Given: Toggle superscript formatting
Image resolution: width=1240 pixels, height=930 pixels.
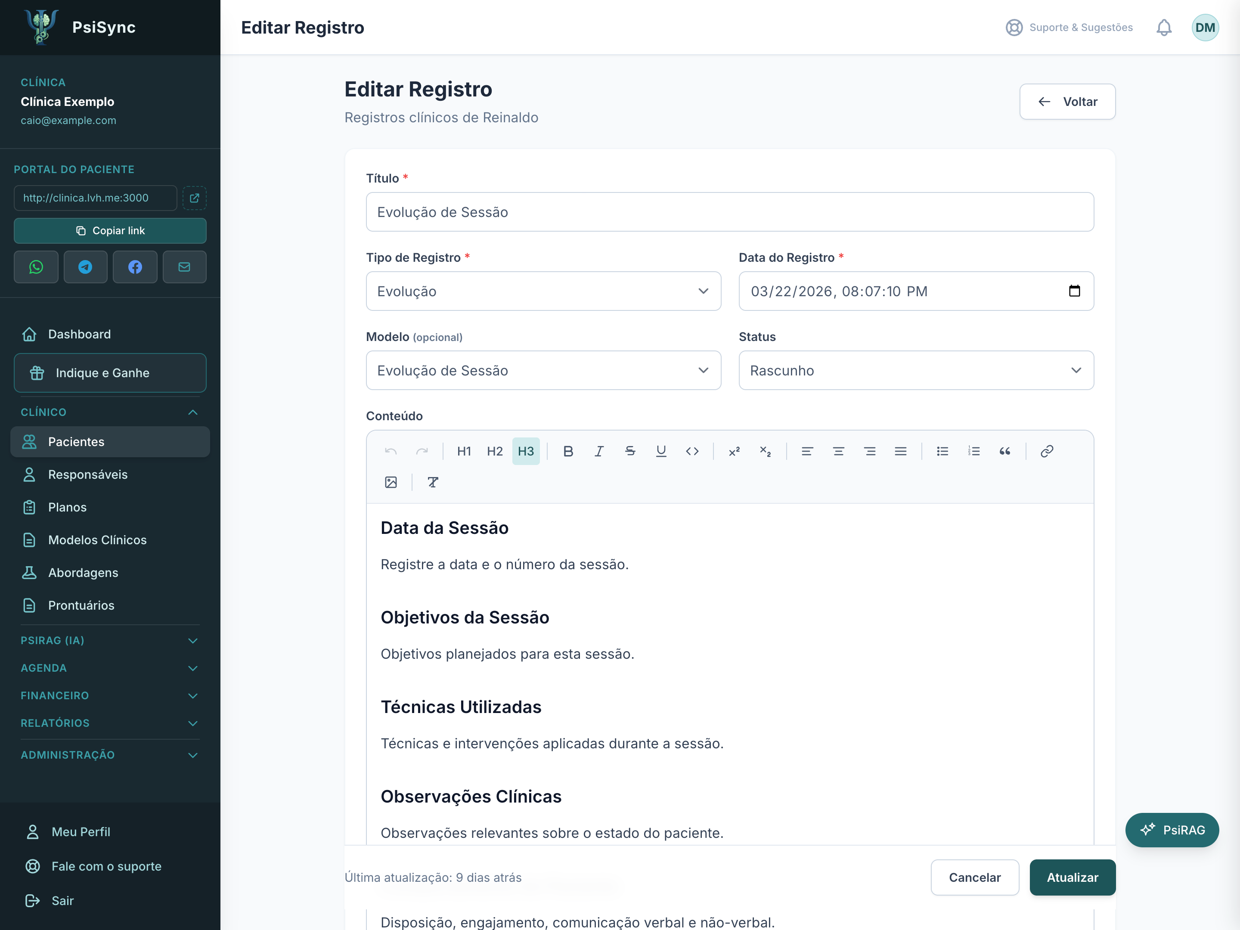Looking at the screenshot, I should [x=735, y=451].
